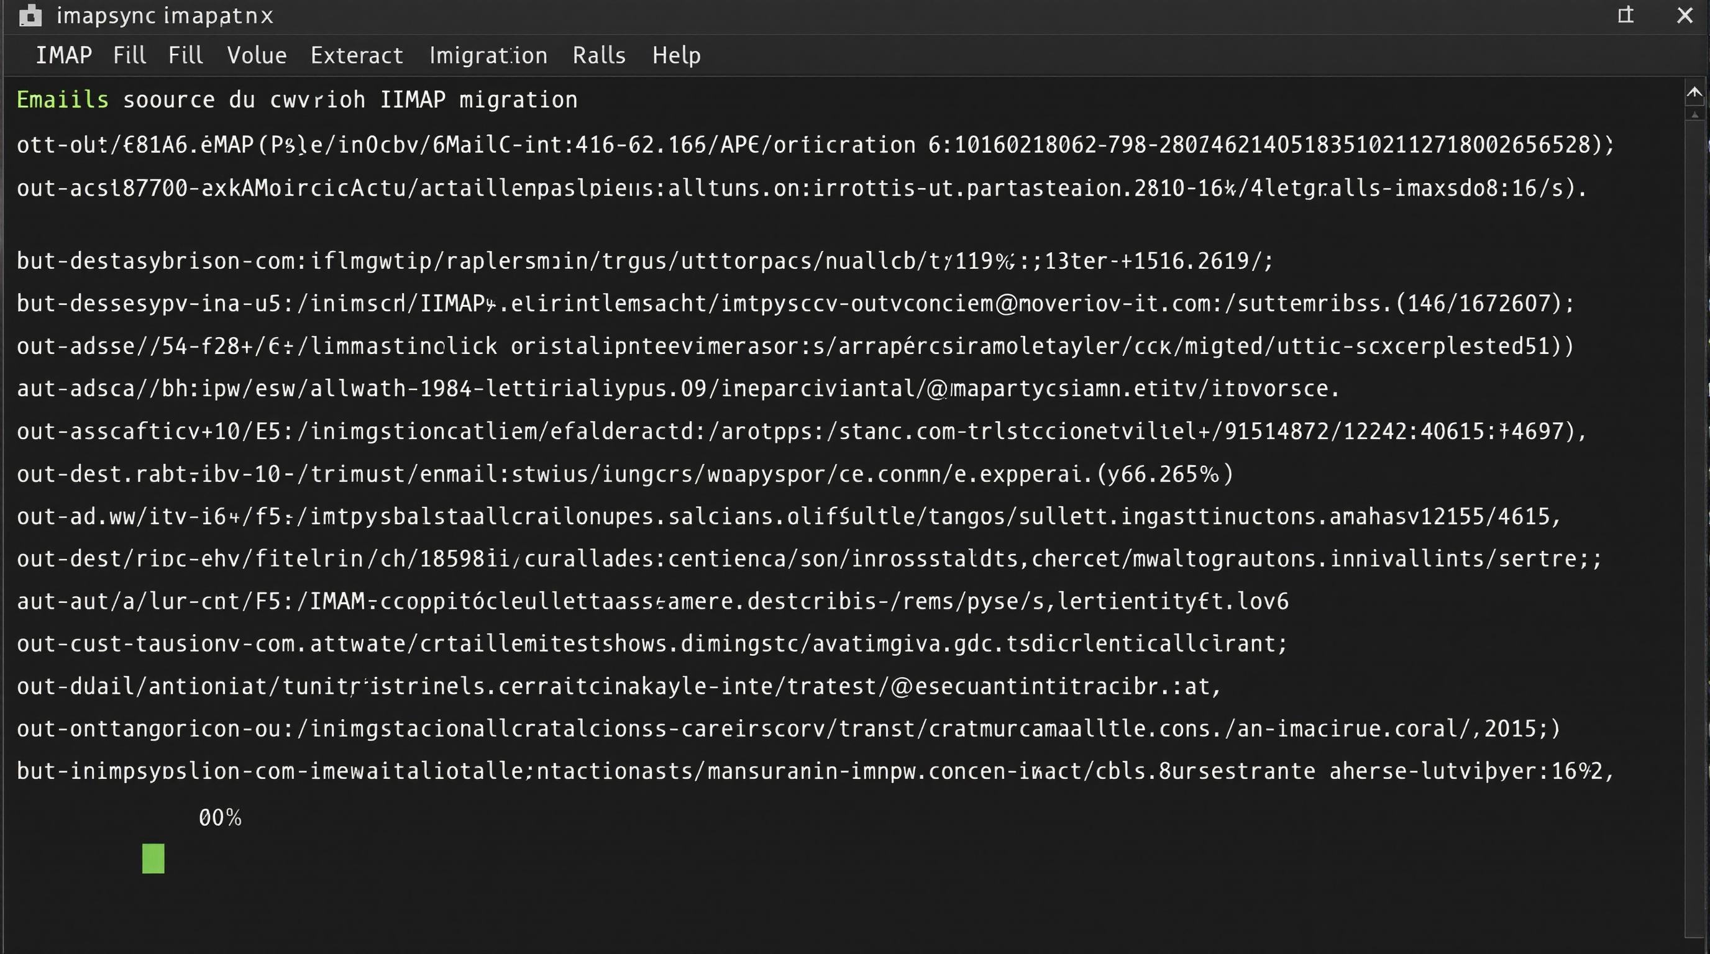The height and width of the screenshot is (954, 1710).
Task: Open the first Fill menu
Action: click(129, 56)
